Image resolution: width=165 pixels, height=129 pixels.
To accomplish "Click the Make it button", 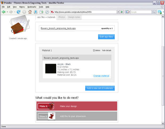I will point(43,106).
